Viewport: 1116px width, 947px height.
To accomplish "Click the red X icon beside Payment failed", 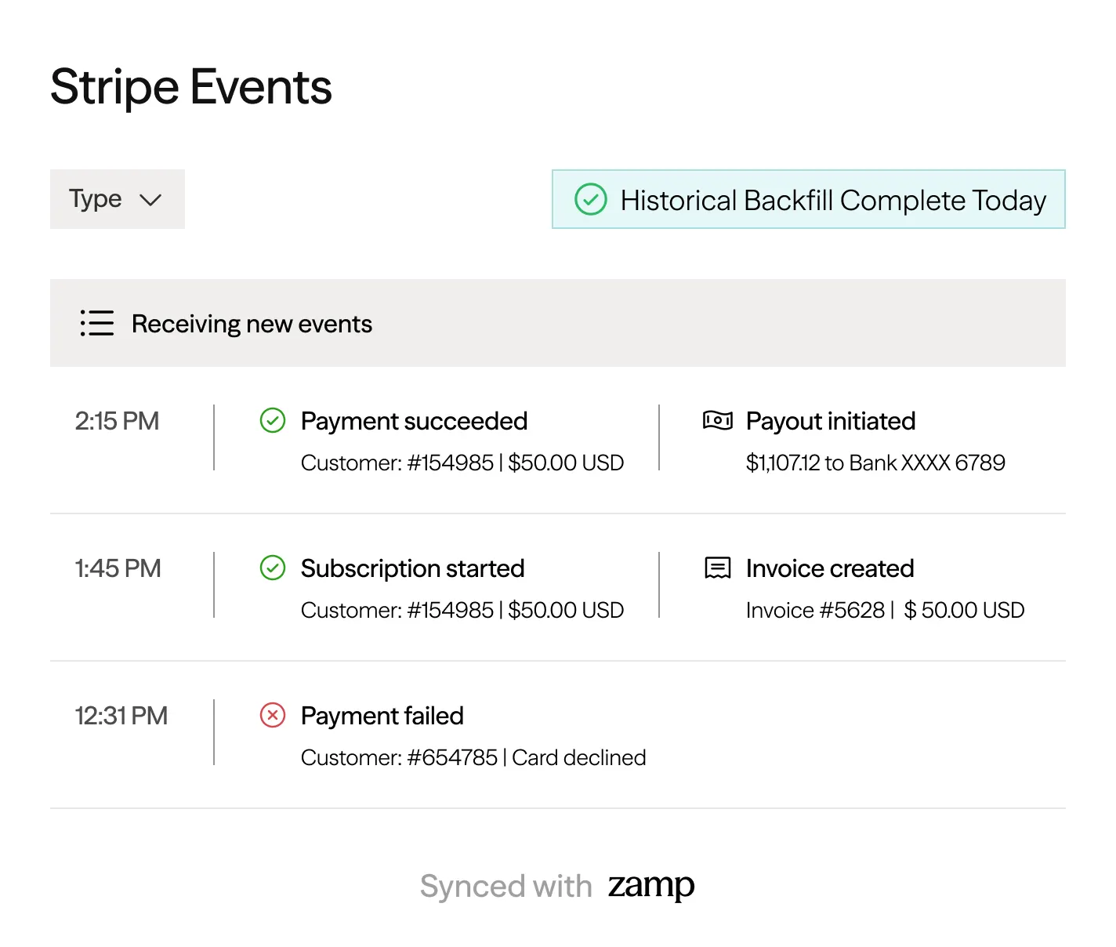I will click(272, 715).
